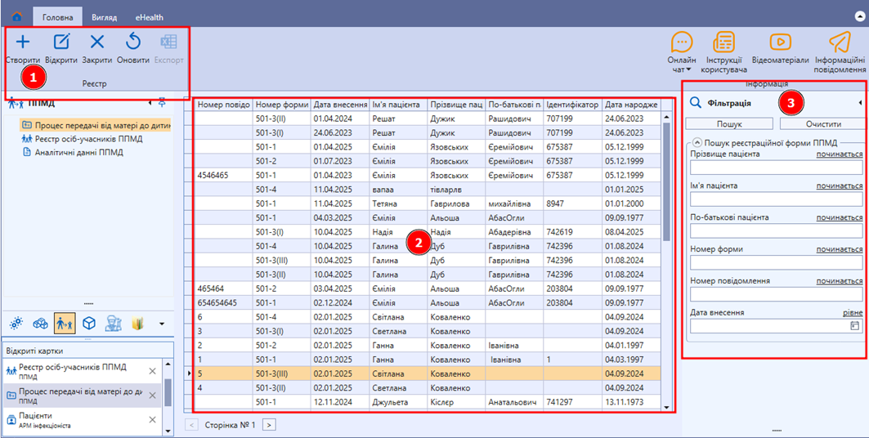Click the Очистити filter button
The image size is (869, 438).
point(822,124)
